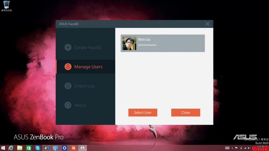Click the Windows Start button
269x151 pixels.
[x=3, y=148]
